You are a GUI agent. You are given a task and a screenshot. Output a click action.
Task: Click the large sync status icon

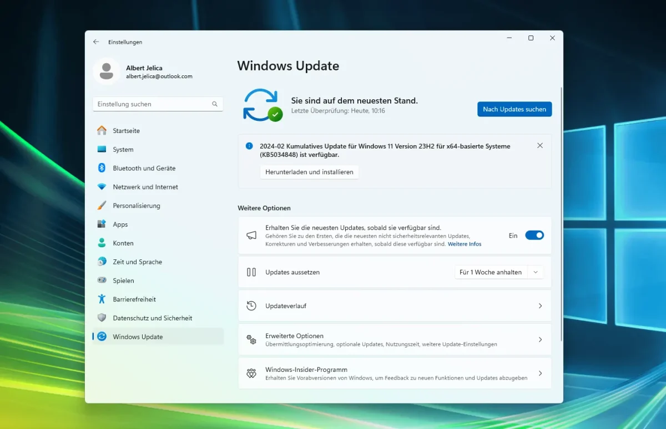tap(262, 105)
